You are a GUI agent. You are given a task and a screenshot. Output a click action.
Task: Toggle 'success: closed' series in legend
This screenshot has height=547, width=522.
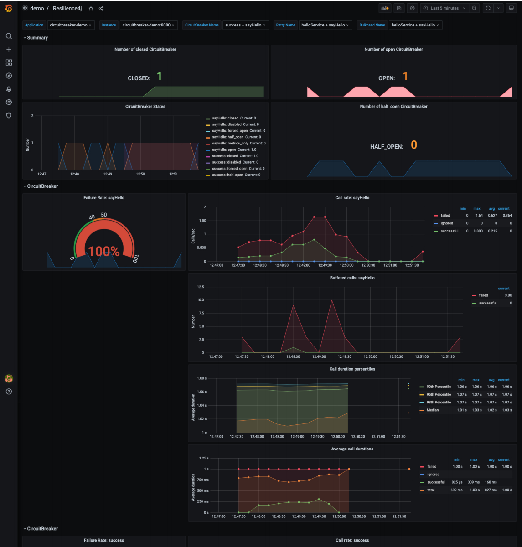point(225,156)
